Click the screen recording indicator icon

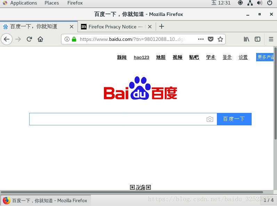240,3
